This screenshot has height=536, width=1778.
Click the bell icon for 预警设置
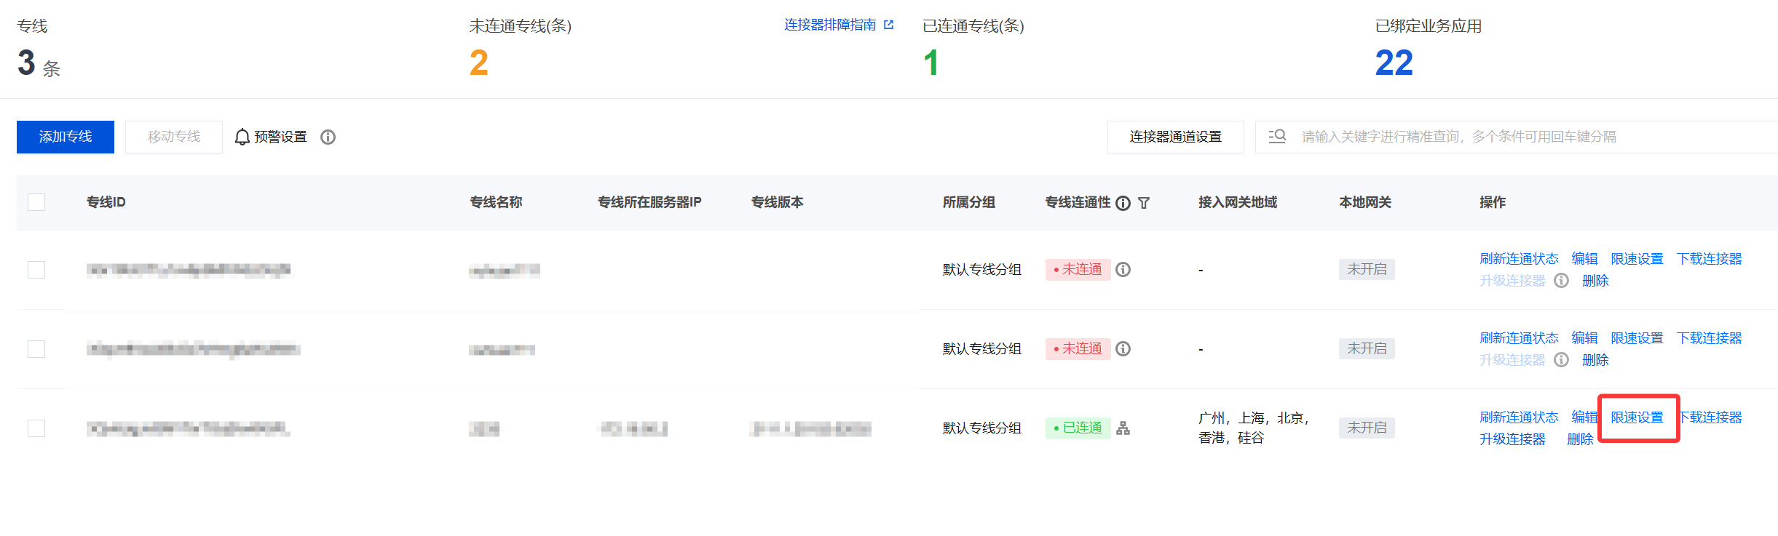(x=242, y=137)
